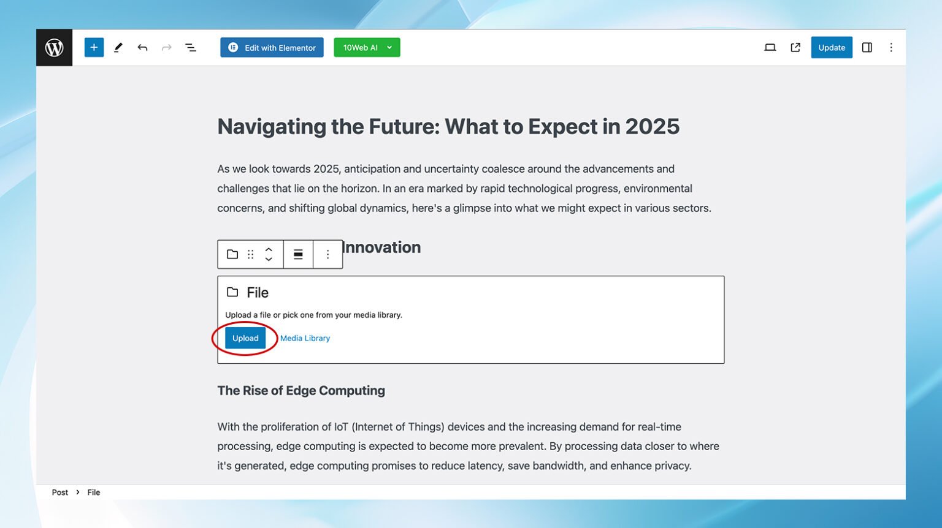
Task: Toggle the Settings sidebar panel
Action: pyautogui.click(x=867, y=48)
